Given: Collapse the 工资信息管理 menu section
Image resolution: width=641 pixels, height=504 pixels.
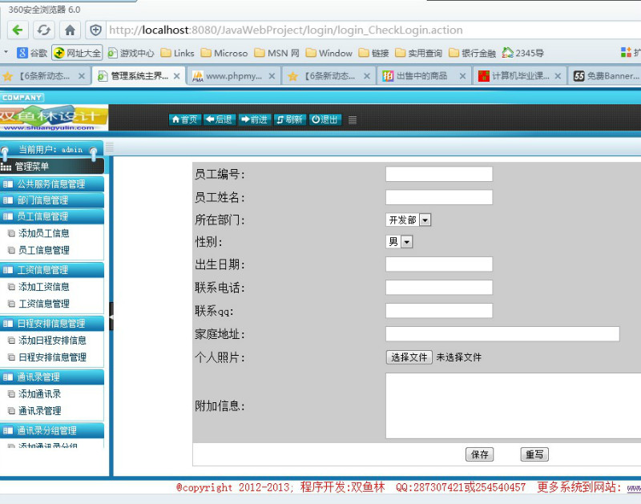Looking at the screenshot, I should (52, 270).
